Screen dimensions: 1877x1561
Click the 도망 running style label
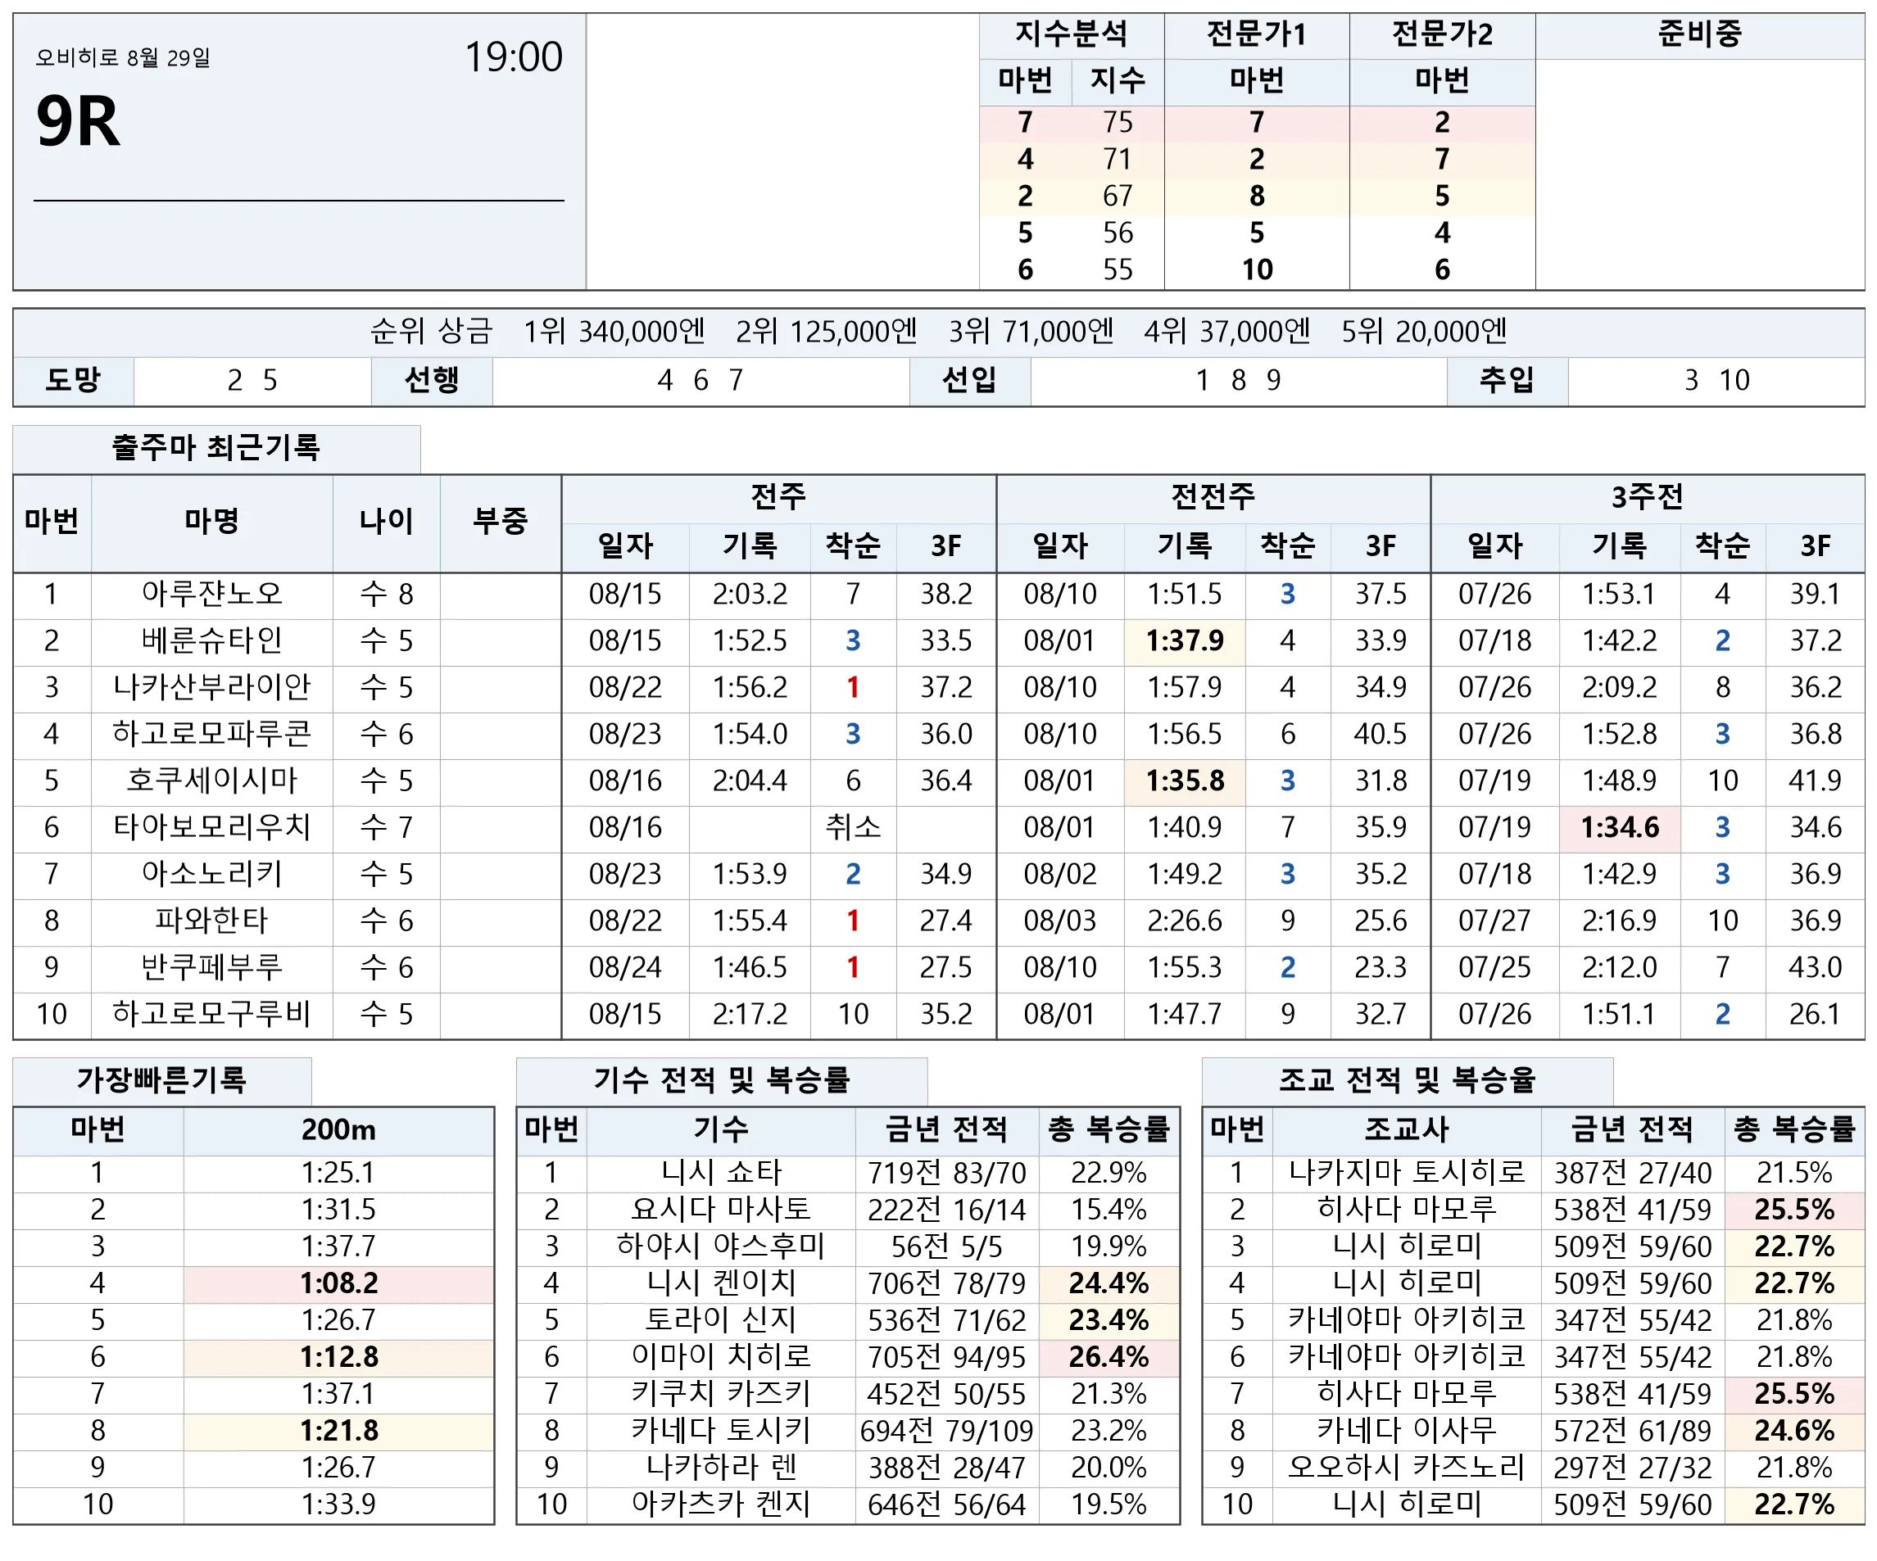(73, 381)
